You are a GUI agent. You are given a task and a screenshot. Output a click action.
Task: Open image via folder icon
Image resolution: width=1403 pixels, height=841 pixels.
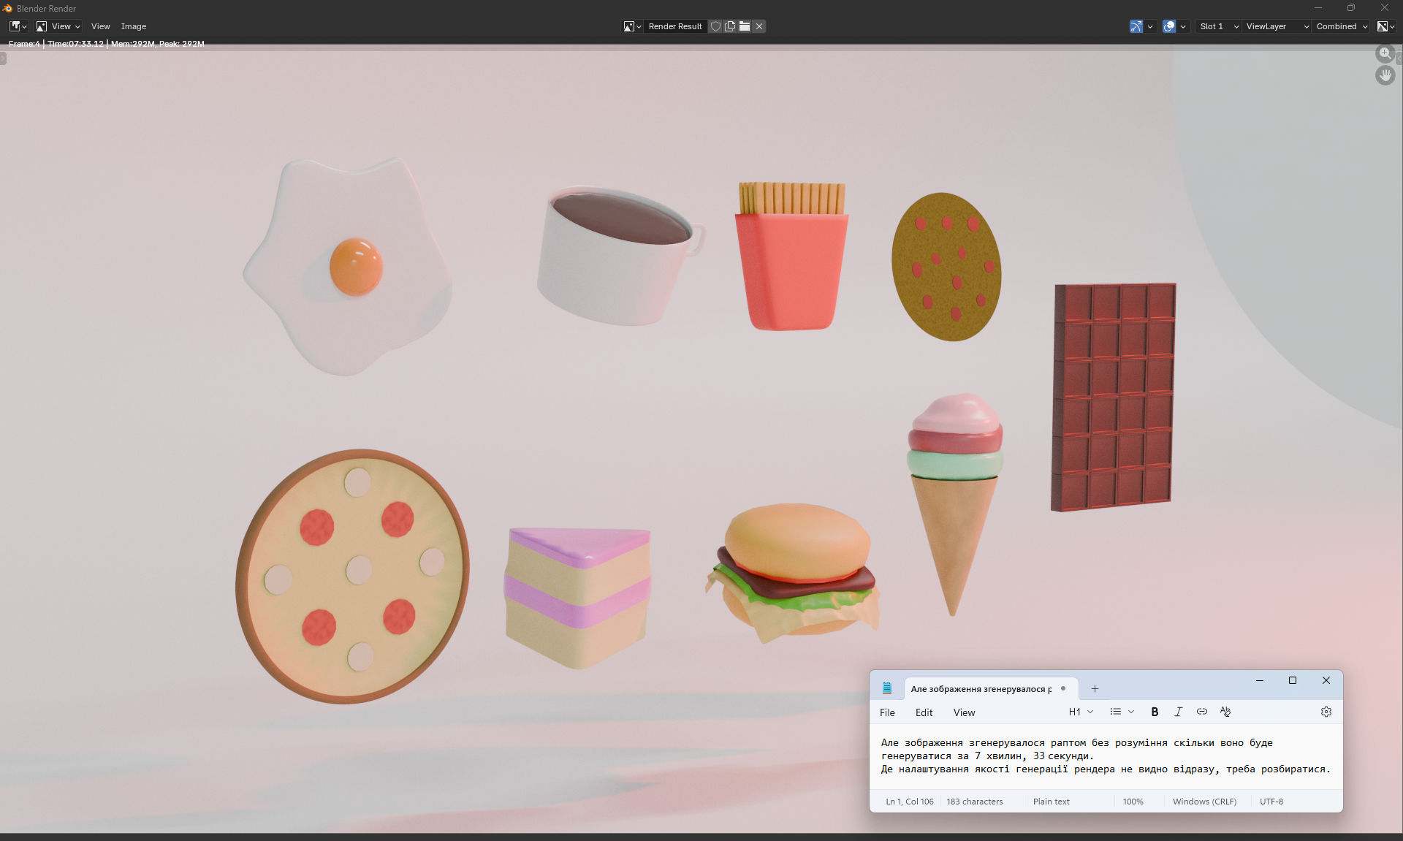(x=745, y=26)
